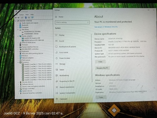Click the Find a setting search box
This screenshot has height=118, width=157.
pyautogui.click(x=72, y=22)
